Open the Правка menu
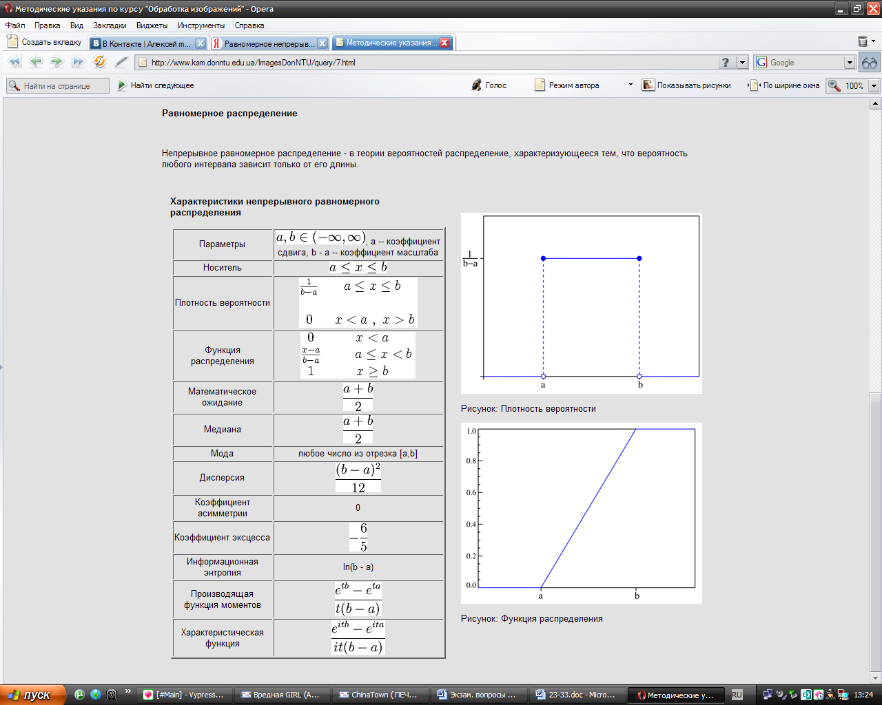 [x=48, y=25]
